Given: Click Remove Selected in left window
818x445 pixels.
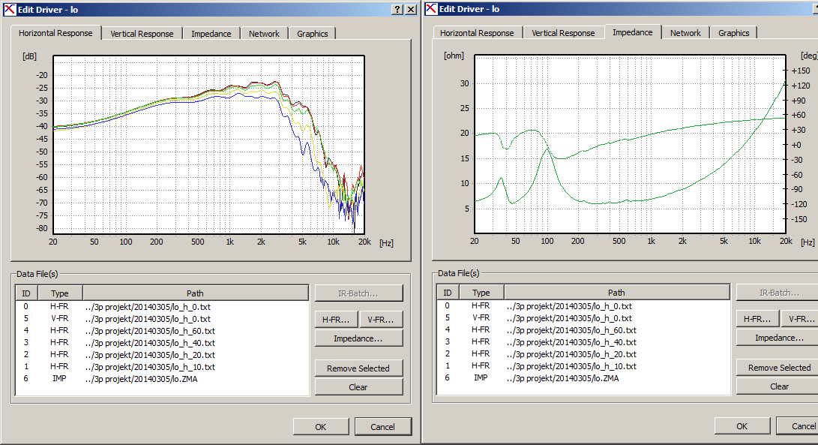Looking at the screenshot, I should tap(358, 368).
